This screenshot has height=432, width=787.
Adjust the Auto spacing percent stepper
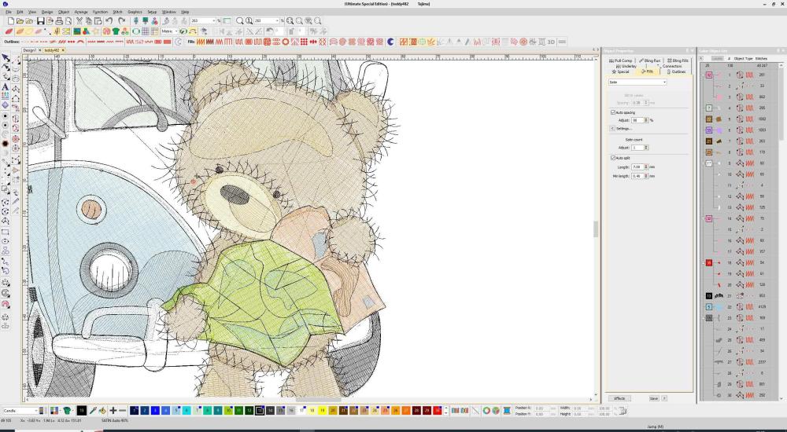click(x=646, y=120)
